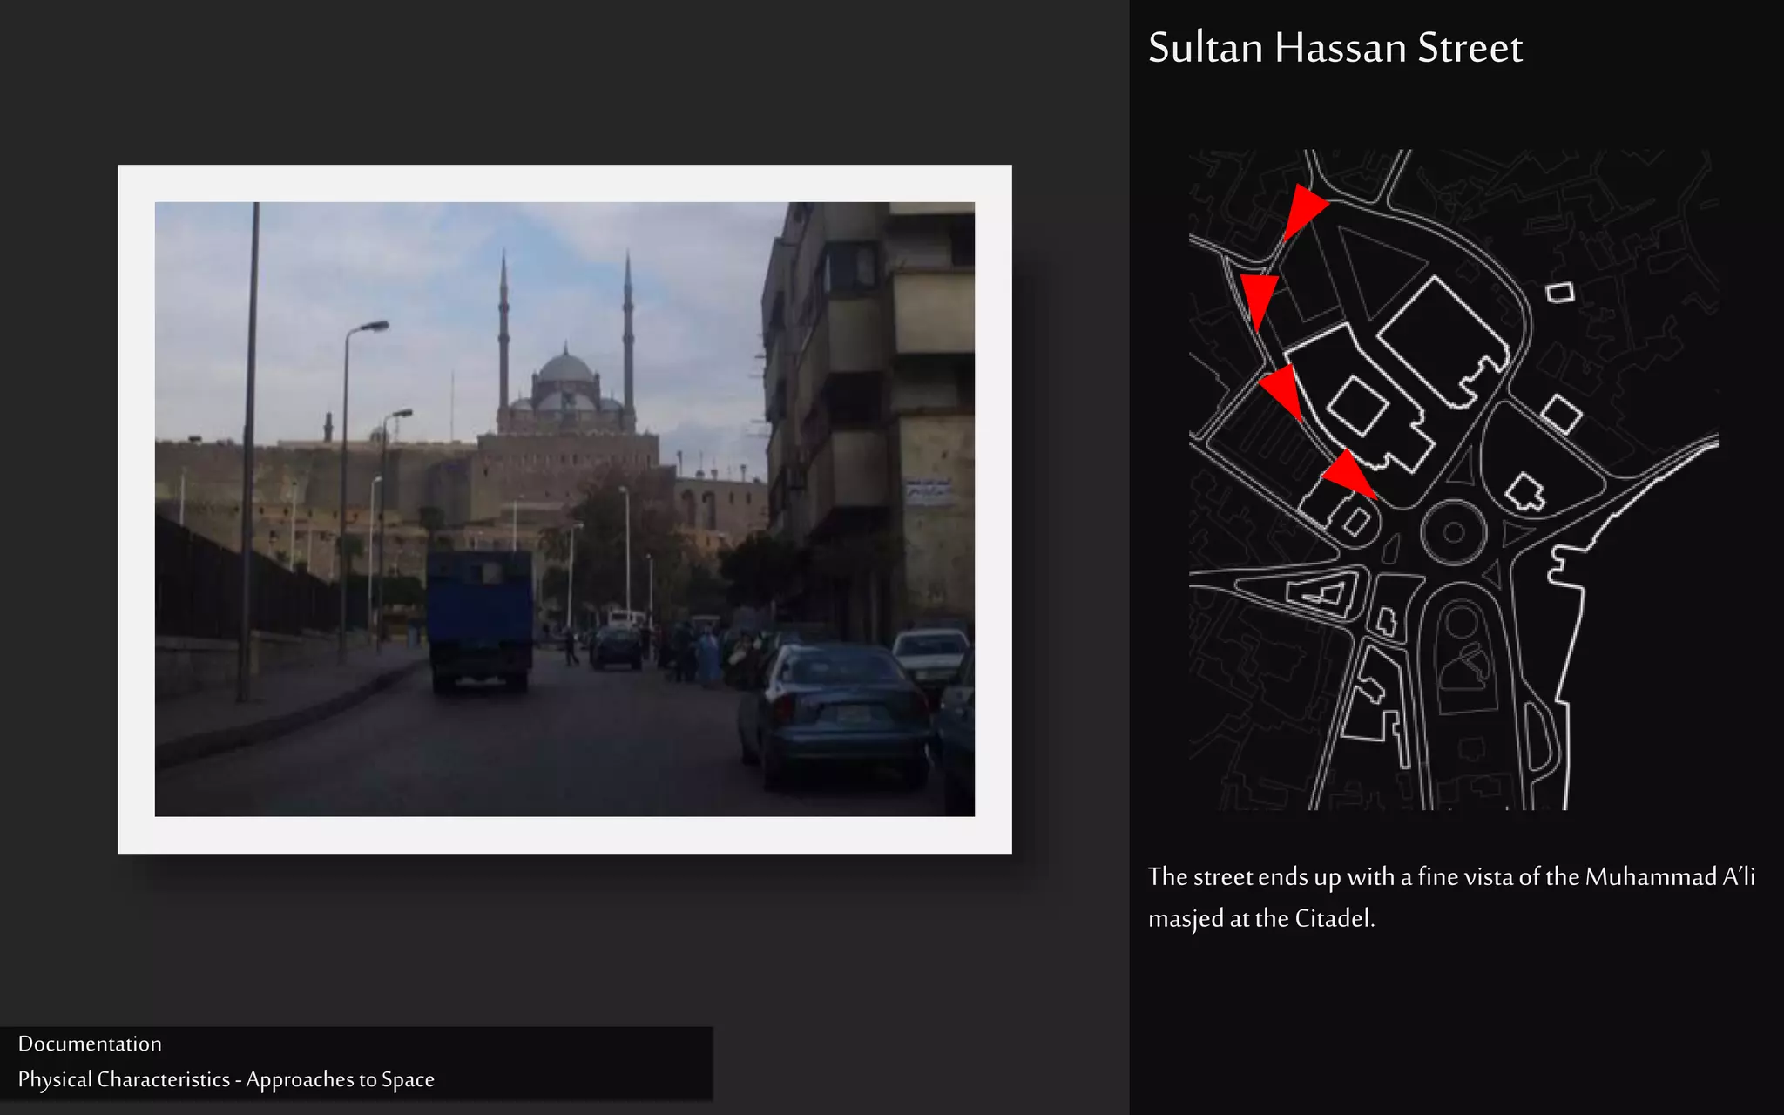
Task: Select the street photo of Muhammad Ali mosque
Action: click(x=564, y=509)
